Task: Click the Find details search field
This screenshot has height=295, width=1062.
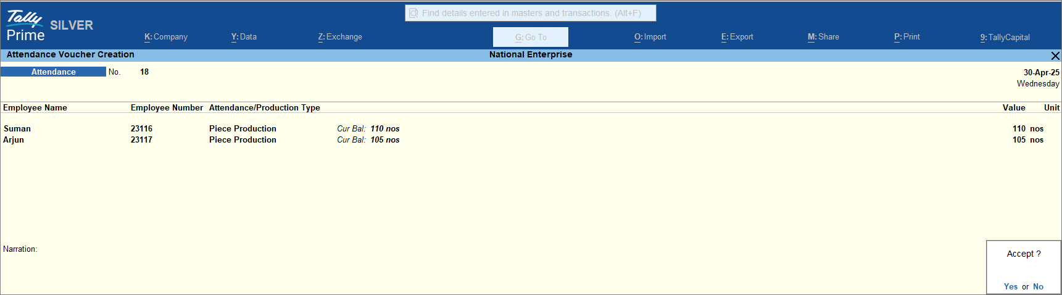Action: tap(531, 13)
